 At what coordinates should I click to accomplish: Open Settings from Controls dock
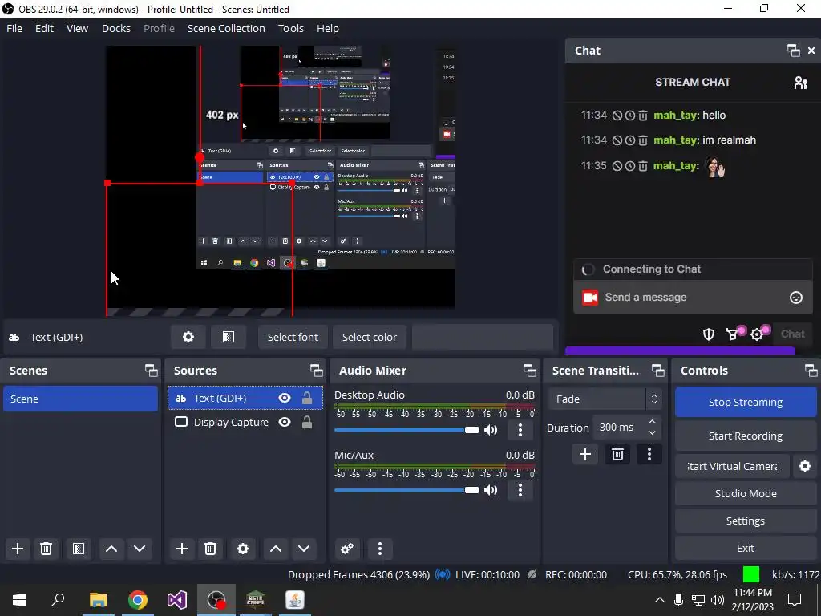(746, 521)
